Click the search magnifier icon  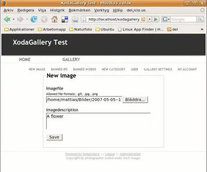(200, 19)
